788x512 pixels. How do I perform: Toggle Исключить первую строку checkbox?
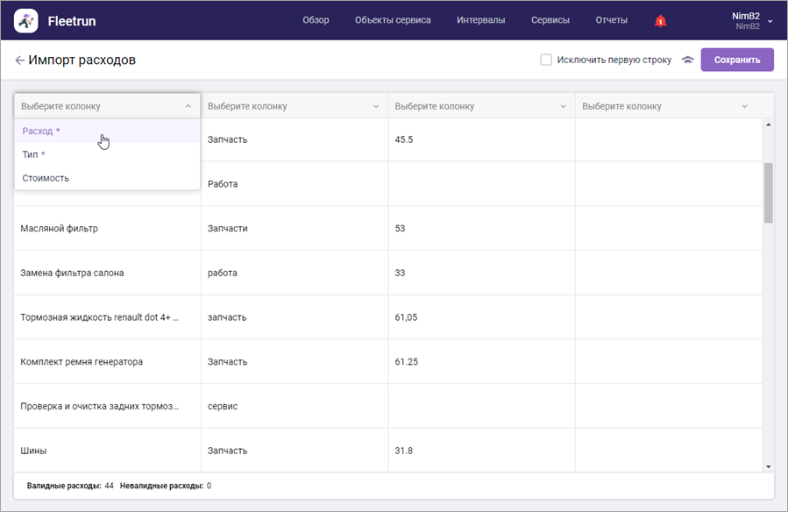[x=546, y=60]
